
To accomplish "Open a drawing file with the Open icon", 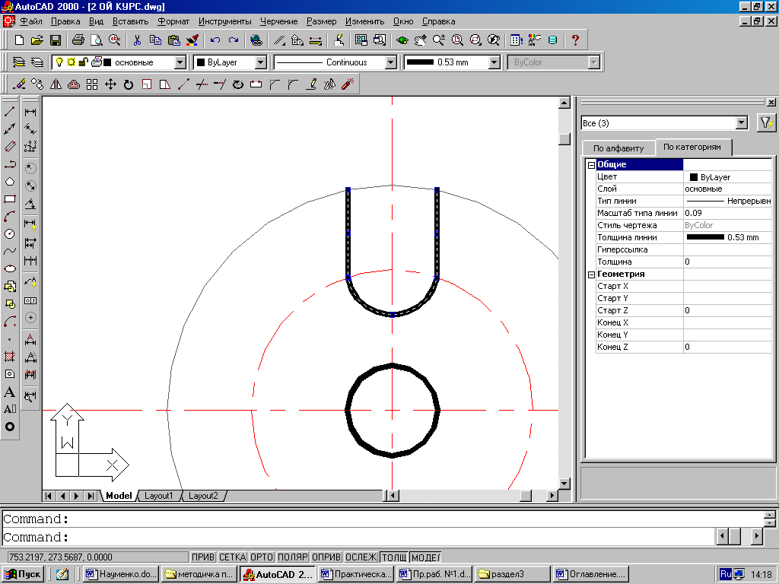I will (37, 40).
